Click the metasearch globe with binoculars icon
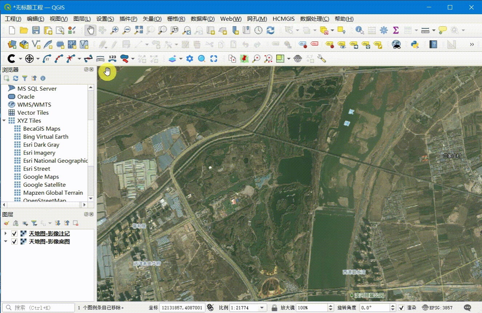The image size is (482, 313). pyautogui.click(x=397, y=44)
